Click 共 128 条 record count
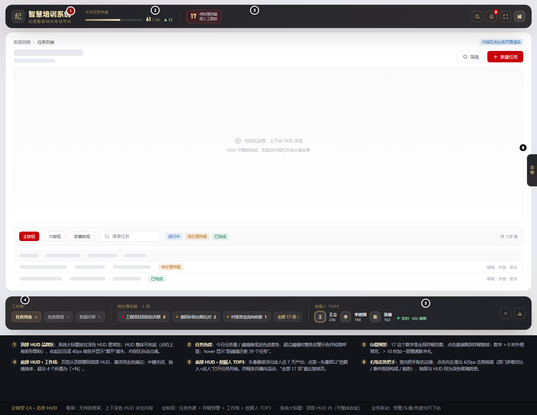This screenshot has width=537, height=415. 509,236
